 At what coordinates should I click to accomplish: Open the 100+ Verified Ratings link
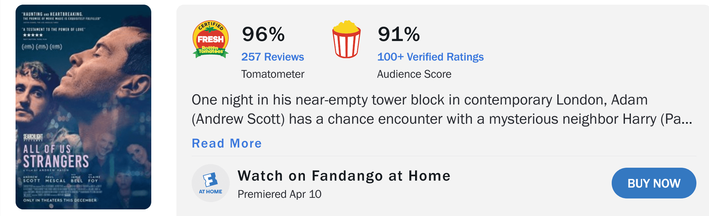point(430,57)
